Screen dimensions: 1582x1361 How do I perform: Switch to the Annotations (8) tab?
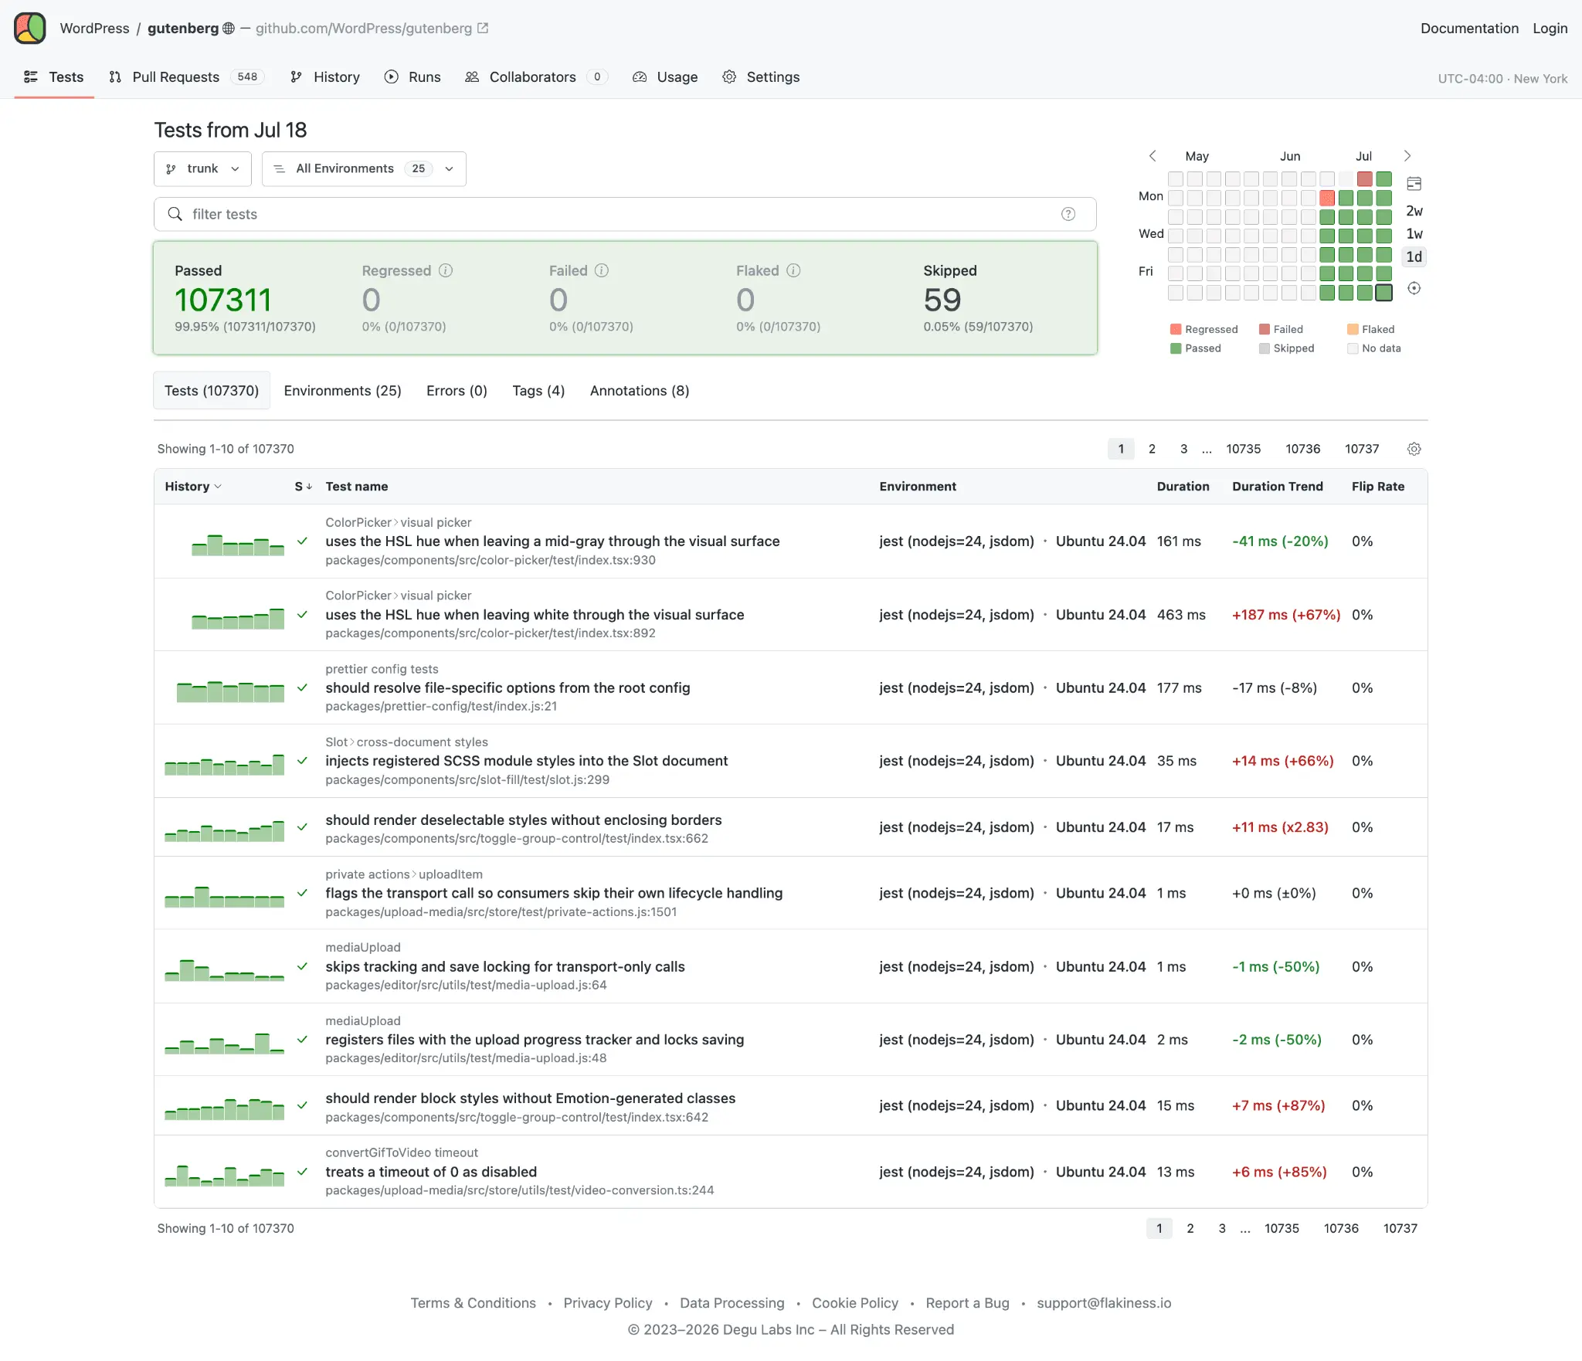[640, 391]
